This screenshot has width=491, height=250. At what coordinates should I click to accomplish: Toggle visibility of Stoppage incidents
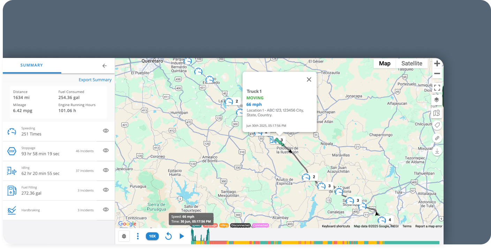106,150
